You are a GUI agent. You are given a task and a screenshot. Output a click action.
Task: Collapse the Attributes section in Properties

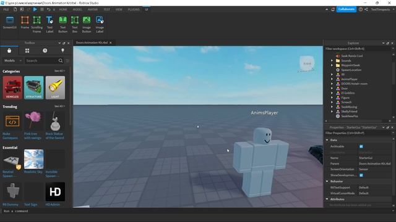pyautogui.click(x=327, y=199)
